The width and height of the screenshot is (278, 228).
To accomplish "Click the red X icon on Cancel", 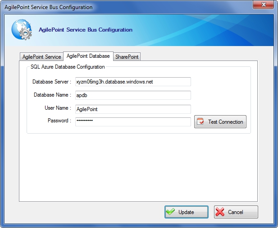I will click(220, 212).
